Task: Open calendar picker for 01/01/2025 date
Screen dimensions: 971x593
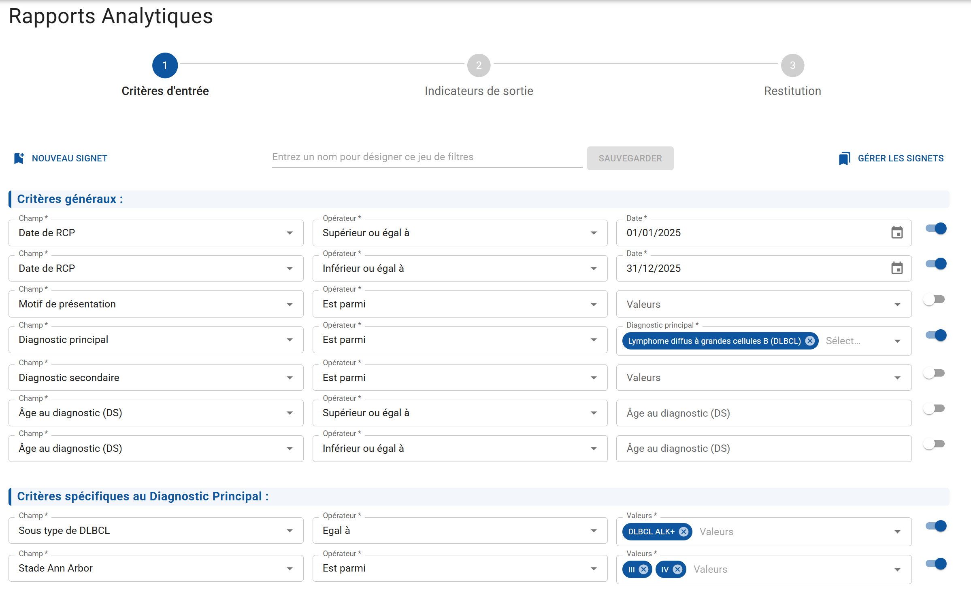Action: [897, 233]
